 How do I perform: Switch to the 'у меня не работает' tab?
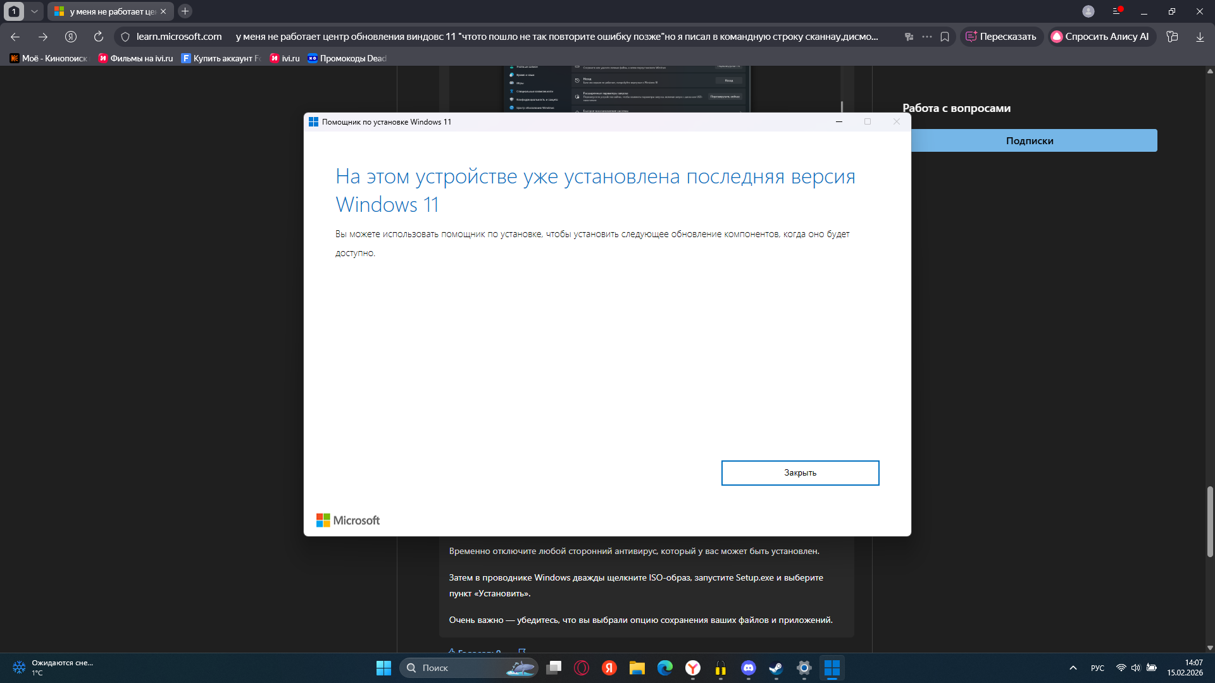pos(111,11)
